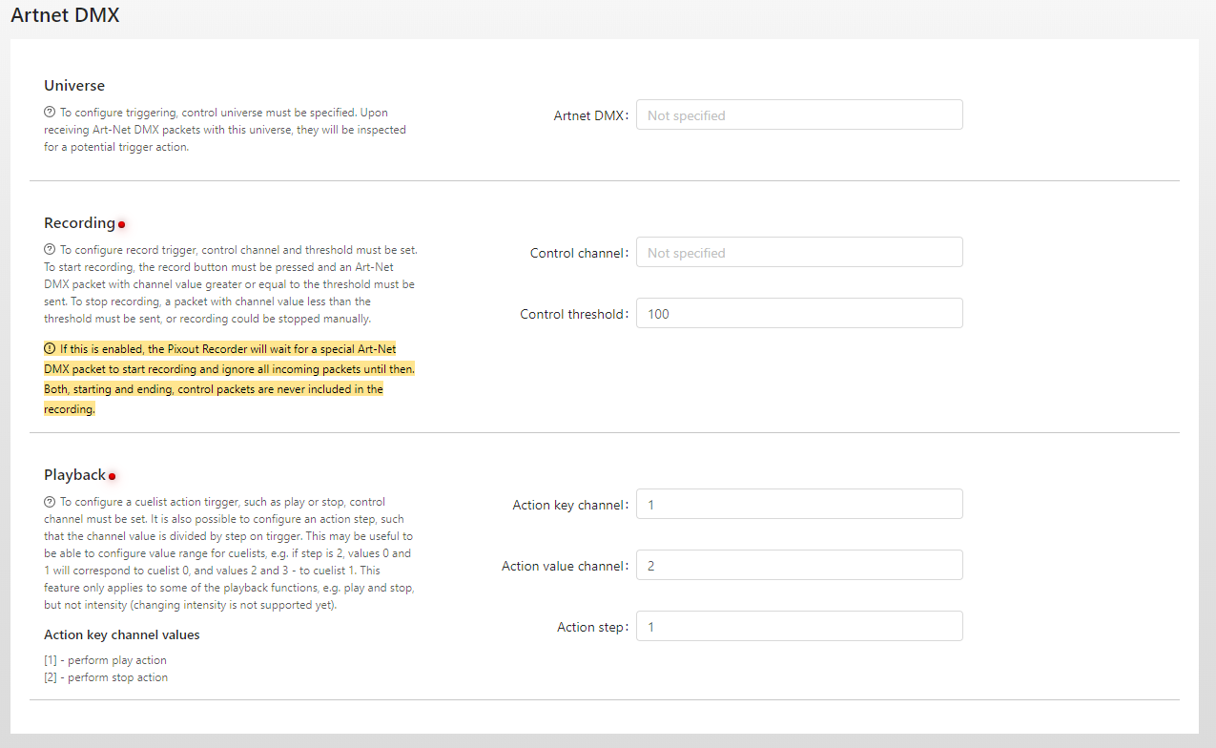The width and height of the screenshot is (1216, 748).
Task: Click the "perform stop action" list entry
Action: tap(106, 677)
